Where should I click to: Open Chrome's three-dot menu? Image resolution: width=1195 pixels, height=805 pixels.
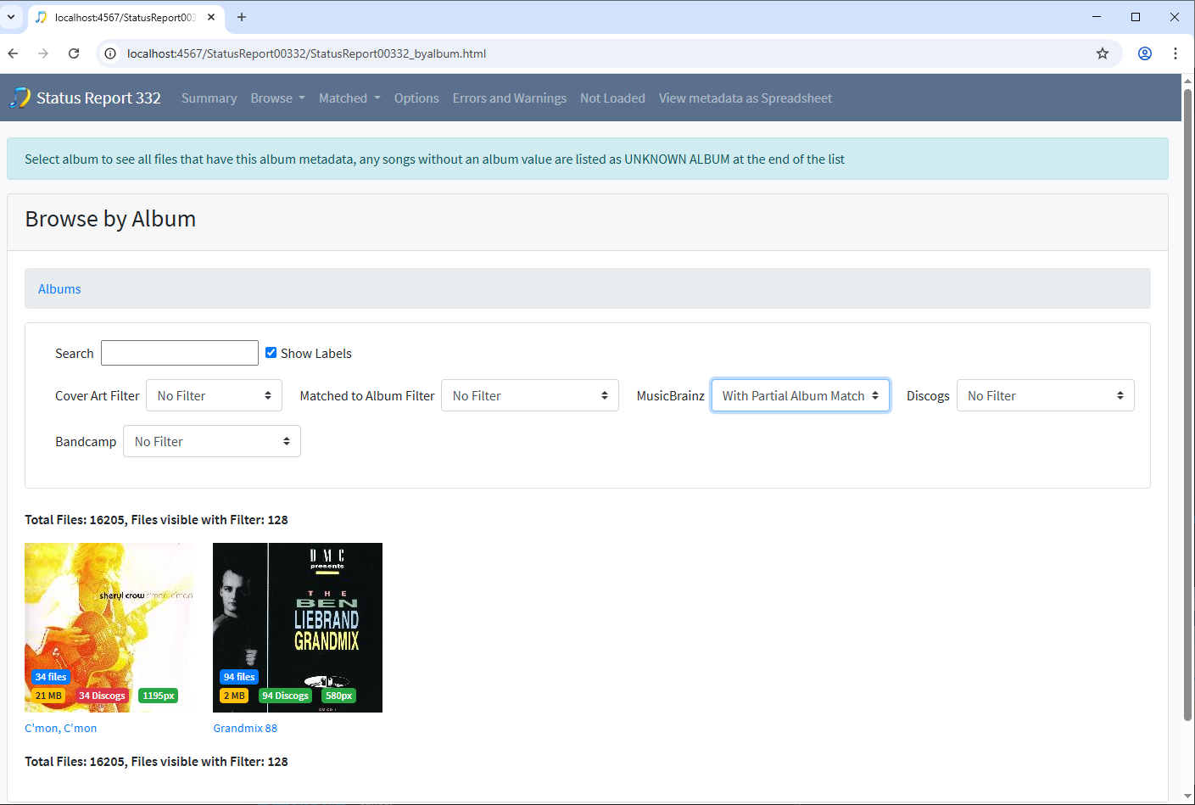[1175, 53]
